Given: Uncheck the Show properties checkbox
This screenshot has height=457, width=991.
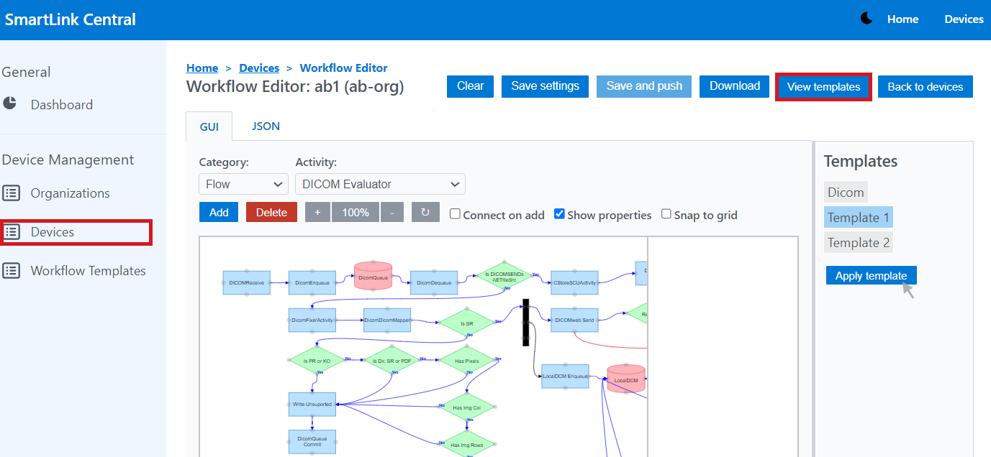Looking at the screenshot, I should (559, 214).
